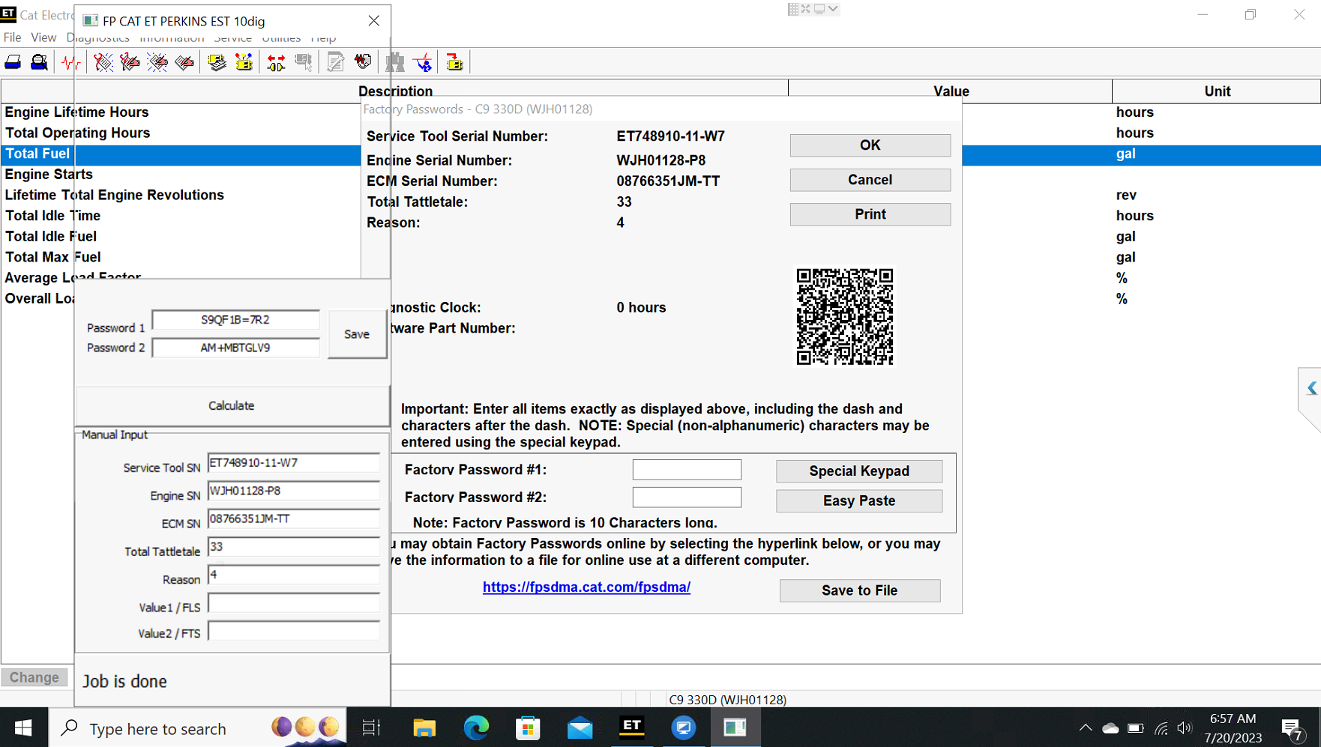Click the Easy Paste button
The height and width of the screenshot is (747, 1321).
pyautogui.click(x=859, y=500)
